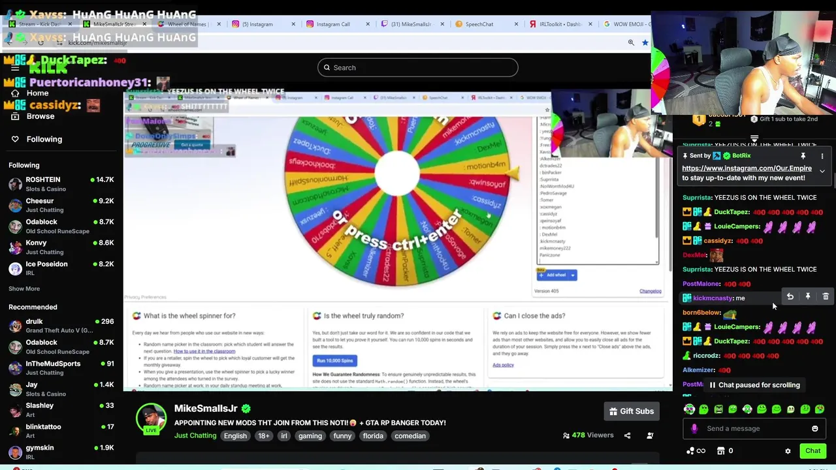Click the verified badge beside MikeSmallsJr

(x=246, y=409)
